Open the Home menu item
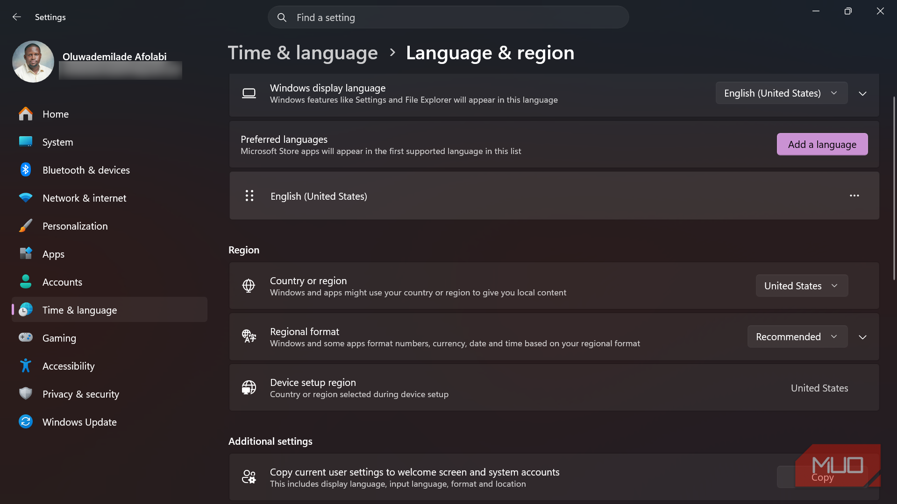The image size is (897, 504). click(x=109, y=114)
